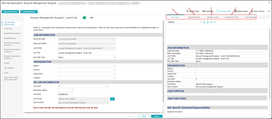This screenshot has width=272, height=119.
Task: Select the Preview tab
Action: 175,17
